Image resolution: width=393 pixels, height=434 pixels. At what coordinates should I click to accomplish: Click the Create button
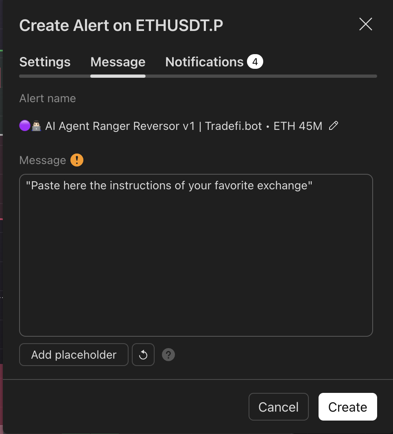coord(348,407)
